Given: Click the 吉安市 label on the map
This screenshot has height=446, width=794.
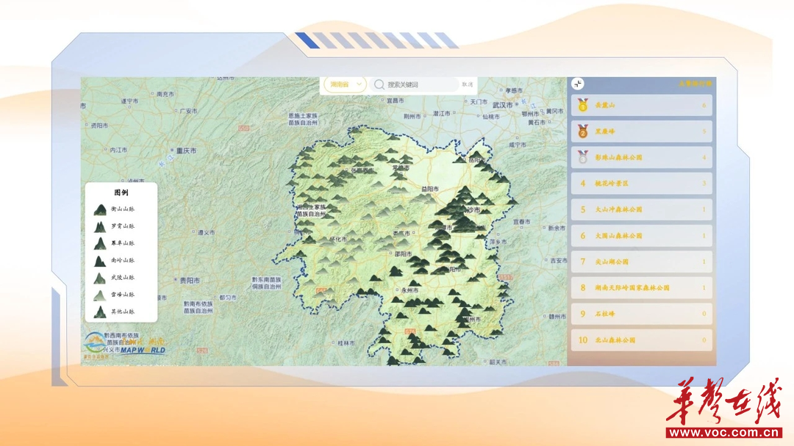Looking at the screenshot, I should [559, 261].
